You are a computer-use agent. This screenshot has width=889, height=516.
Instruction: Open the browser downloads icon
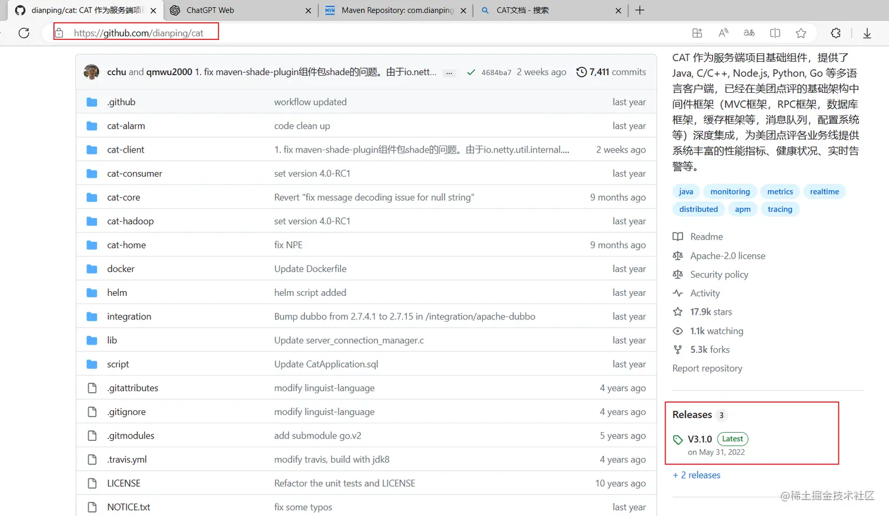[x=867, y=33]
